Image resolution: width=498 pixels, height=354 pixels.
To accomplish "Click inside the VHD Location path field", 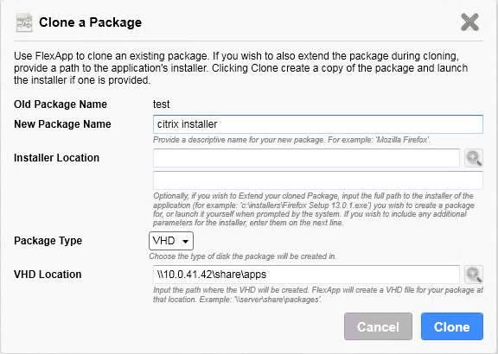I will pos(306,275).
